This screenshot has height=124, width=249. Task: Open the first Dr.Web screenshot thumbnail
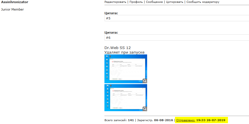[x=125, y=69]
